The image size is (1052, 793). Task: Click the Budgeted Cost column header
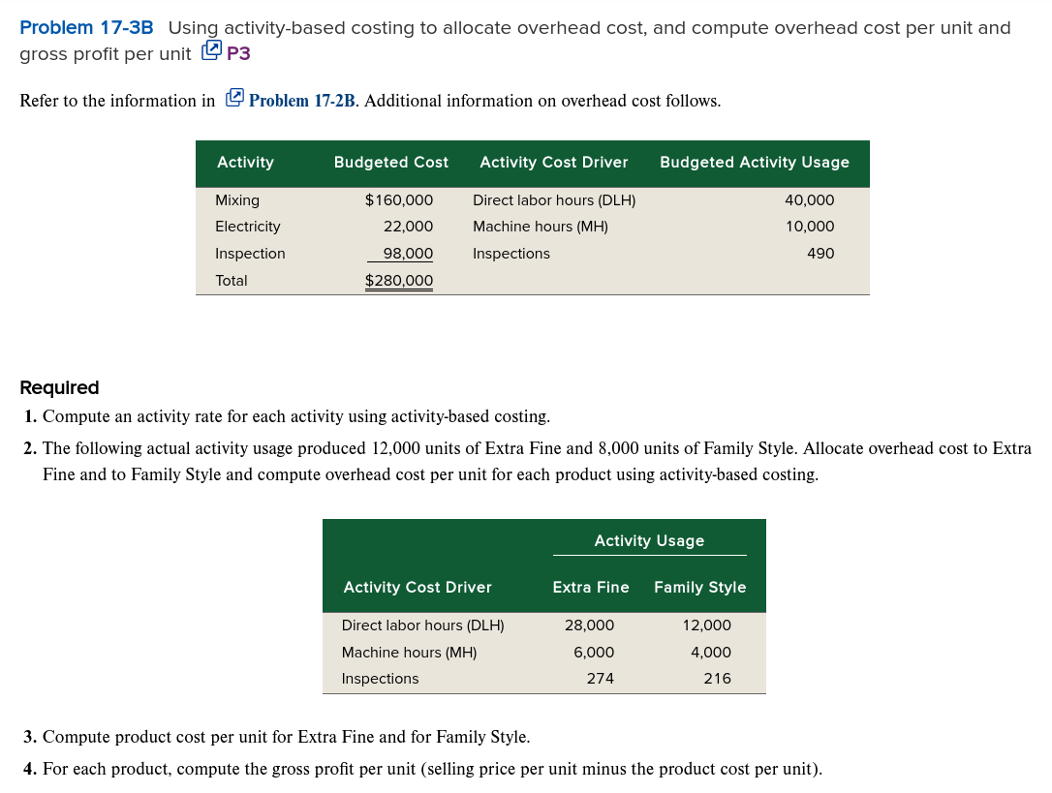[390, 162]
